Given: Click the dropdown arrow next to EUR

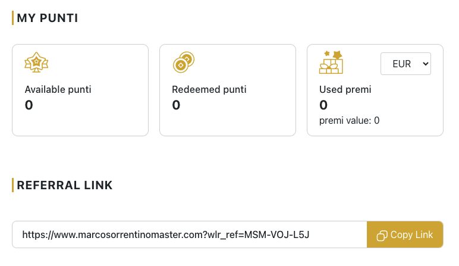Looking at the screenshot, I should (x=426, y=64).
